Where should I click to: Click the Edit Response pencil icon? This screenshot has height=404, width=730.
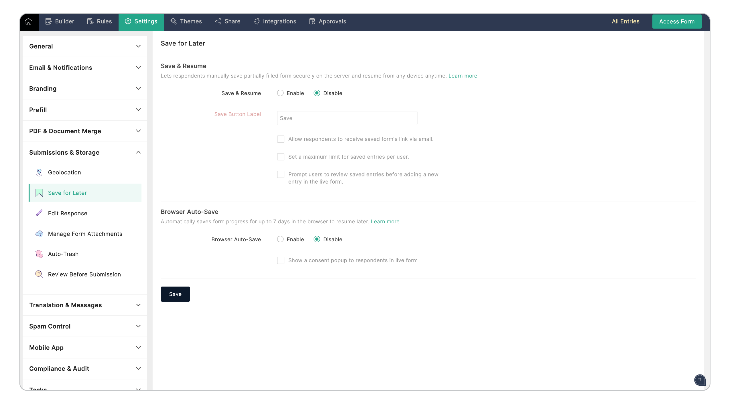39,213
